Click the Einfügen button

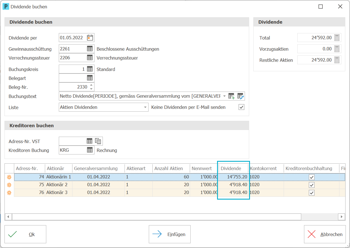pyautogui.click(x=170, y=234)
